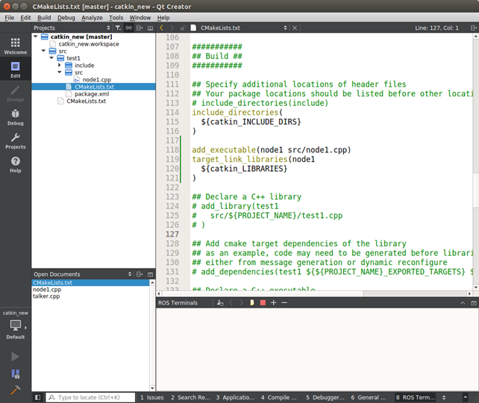Open the Tools menu
The image size is (479, 403).
point(116,17)
